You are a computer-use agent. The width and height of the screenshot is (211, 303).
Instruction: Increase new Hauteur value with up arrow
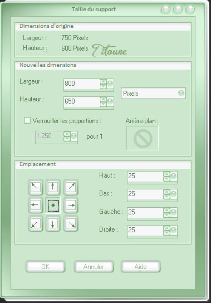(x=104, y=100)
